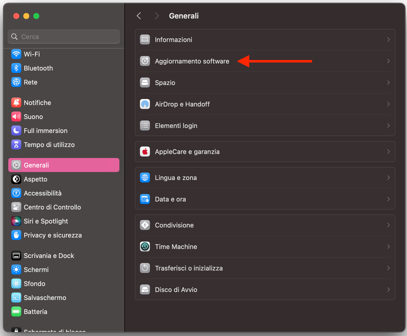Open Full immersion moon icon
This screenshot has width=407, height=336.
[x=16, y=130]
